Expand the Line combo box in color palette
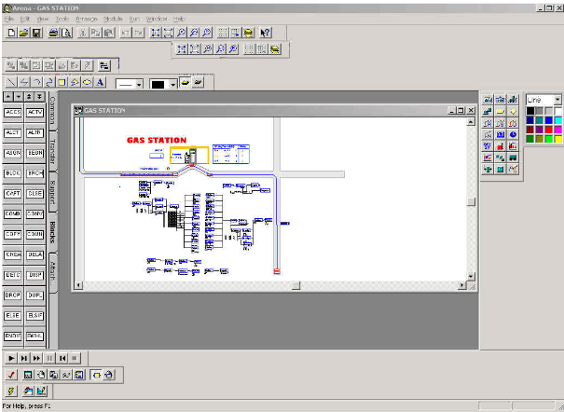This screenshot has height=412, width=564. click(557, 100)
